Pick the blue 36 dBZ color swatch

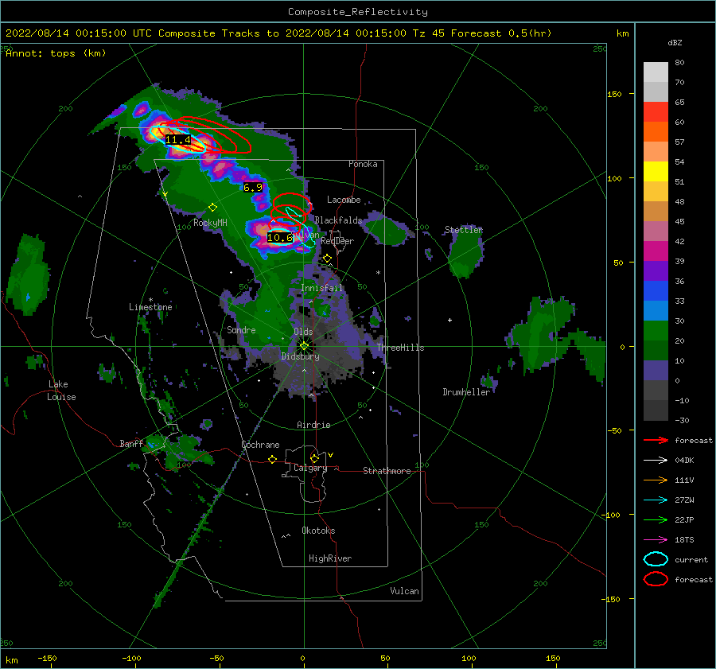656,290
